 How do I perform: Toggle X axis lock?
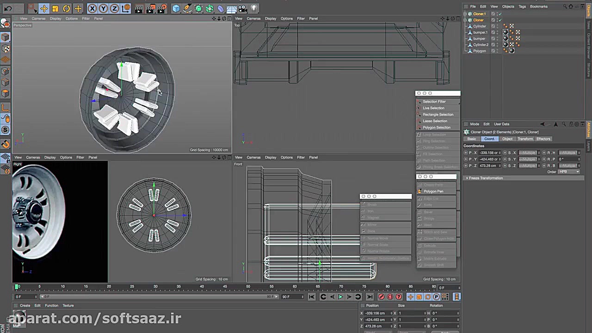pos(92,8)
